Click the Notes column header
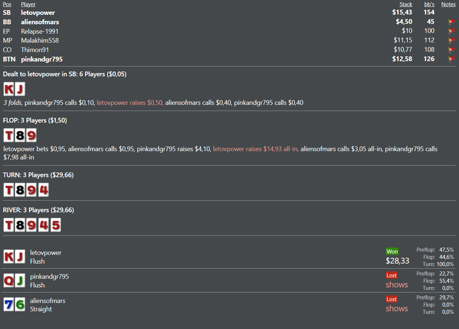Image resolution: width=459 pixels, height=329 pixels. 449,4
